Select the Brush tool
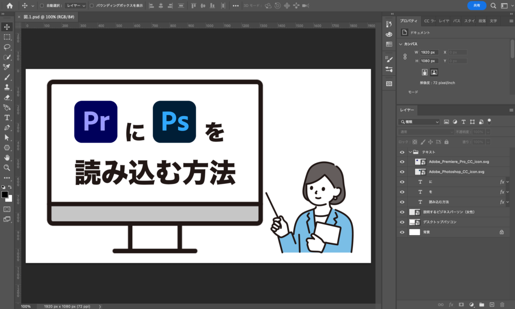Screen dimensions: 515x309 pyautogui.click(x=7, y=77)
